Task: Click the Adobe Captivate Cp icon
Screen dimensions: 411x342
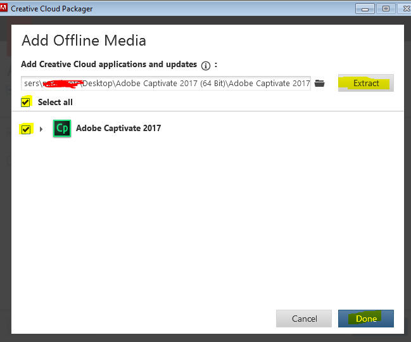Action: pyautogui.click(x=62, y=128)
